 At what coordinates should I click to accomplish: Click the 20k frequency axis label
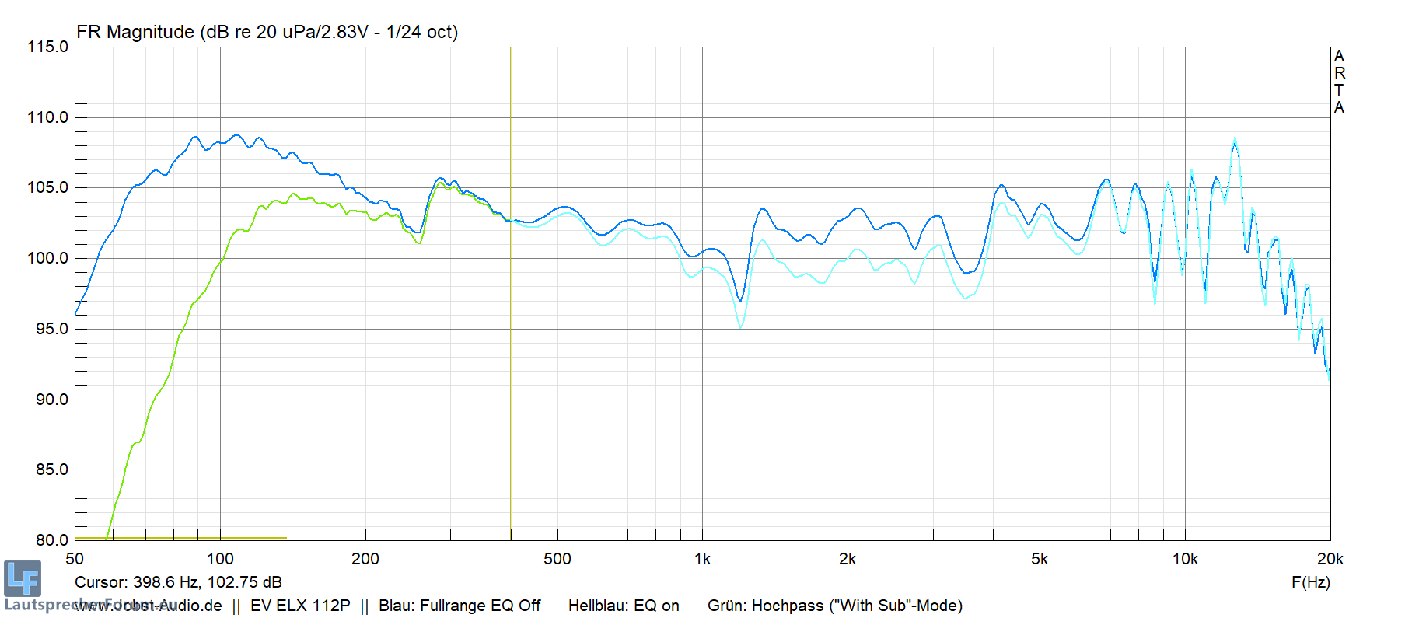point(1330,559)
